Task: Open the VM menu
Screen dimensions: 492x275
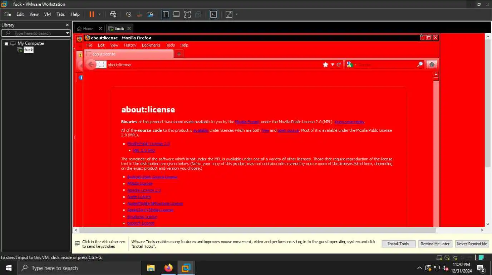Action: tap(48, 14)
